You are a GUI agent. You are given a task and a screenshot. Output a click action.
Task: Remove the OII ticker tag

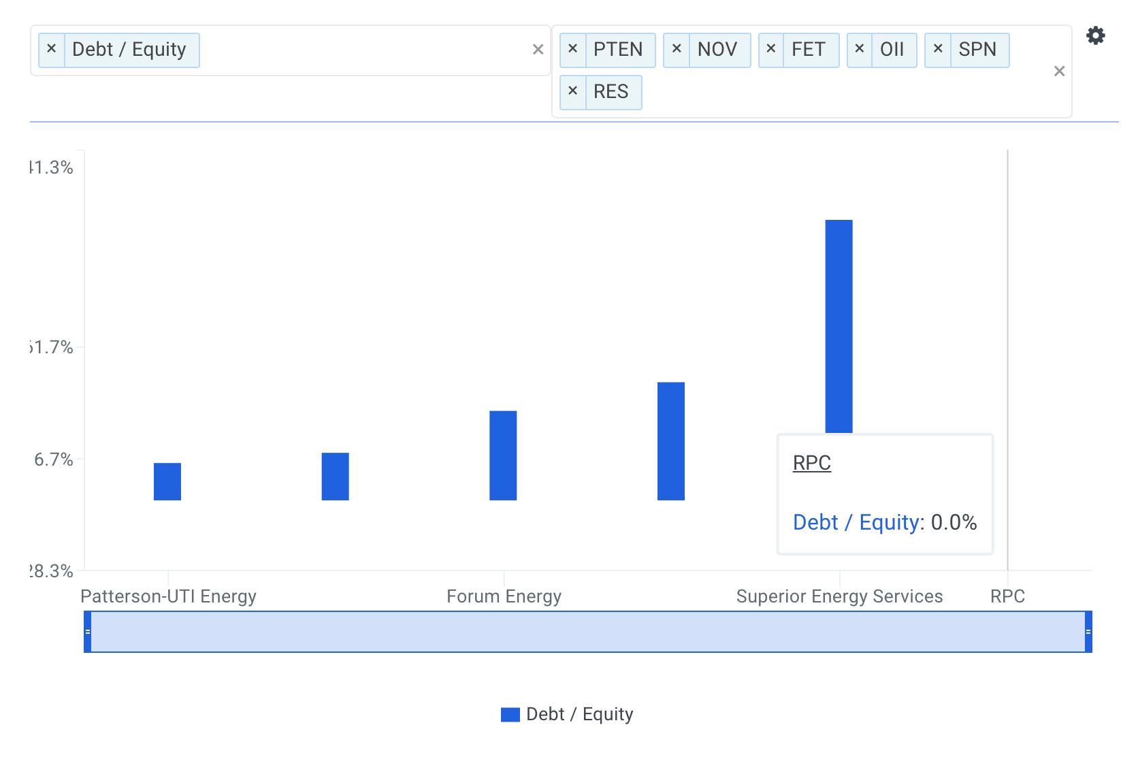pos(860,50)
